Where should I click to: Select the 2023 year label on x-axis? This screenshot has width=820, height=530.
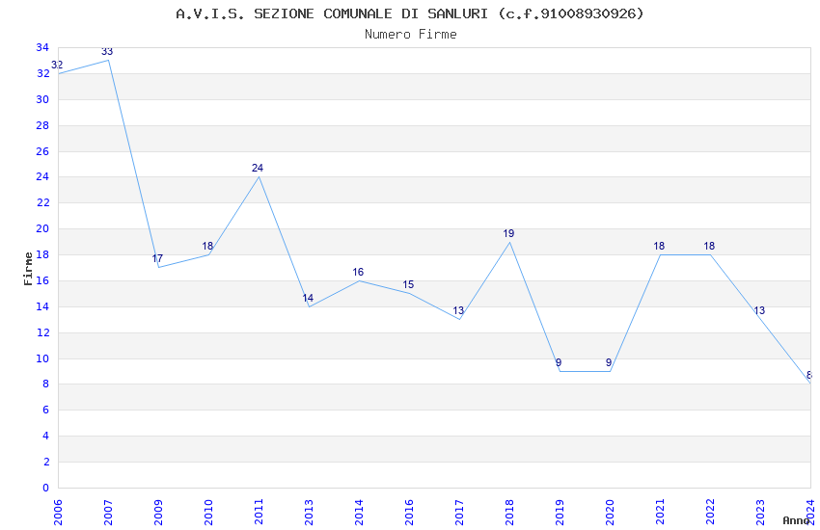[761, 513]
